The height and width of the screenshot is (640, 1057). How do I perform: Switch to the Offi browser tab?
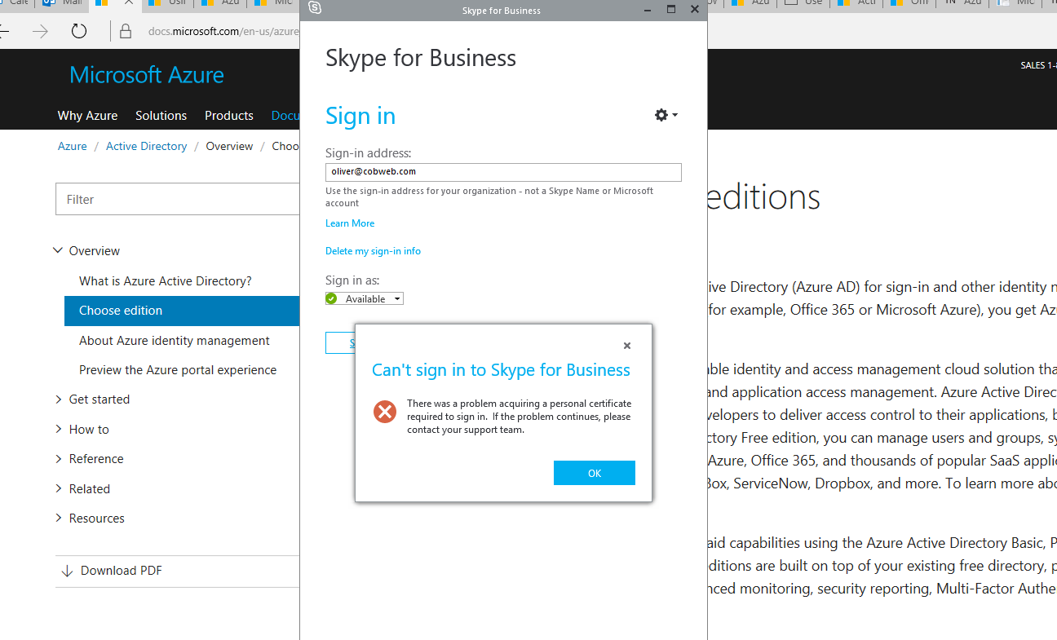click(x=909, y=4)
